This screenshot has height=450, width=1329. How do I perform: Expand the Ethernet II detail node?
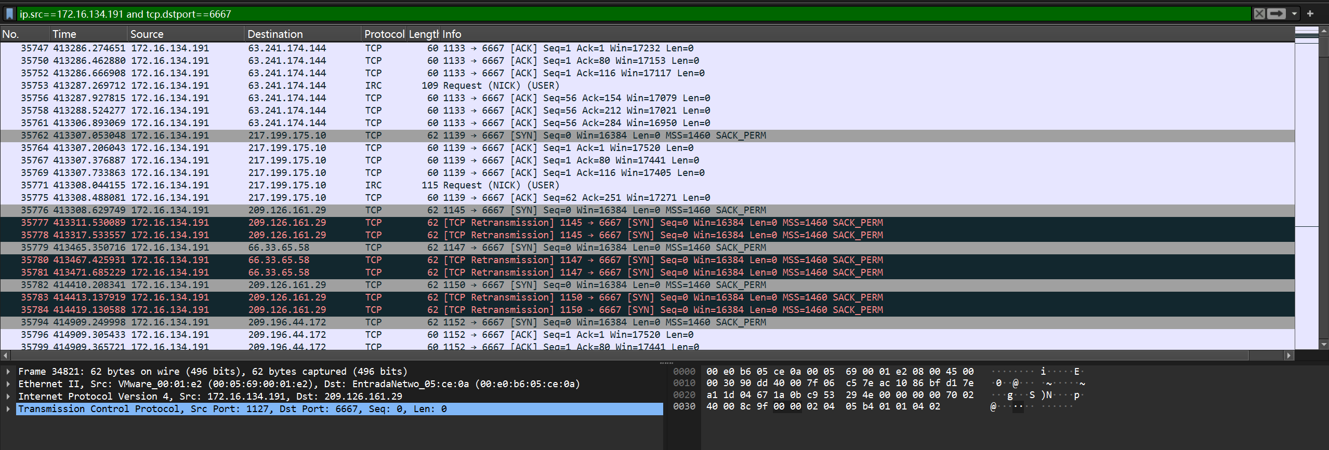click(x=8, y=384)
